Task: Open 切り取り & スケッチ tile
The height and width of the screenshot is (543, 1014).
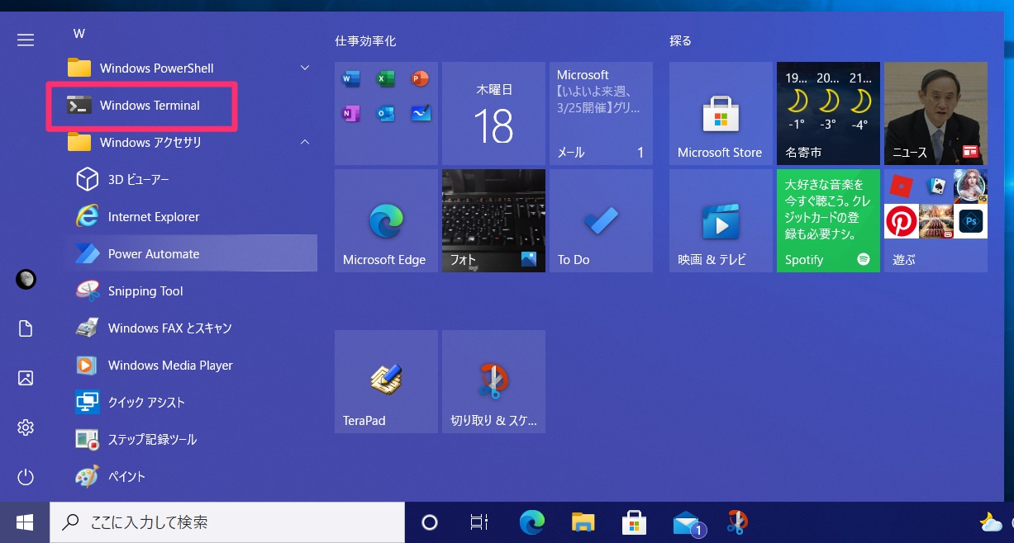Action: [493, 381]
